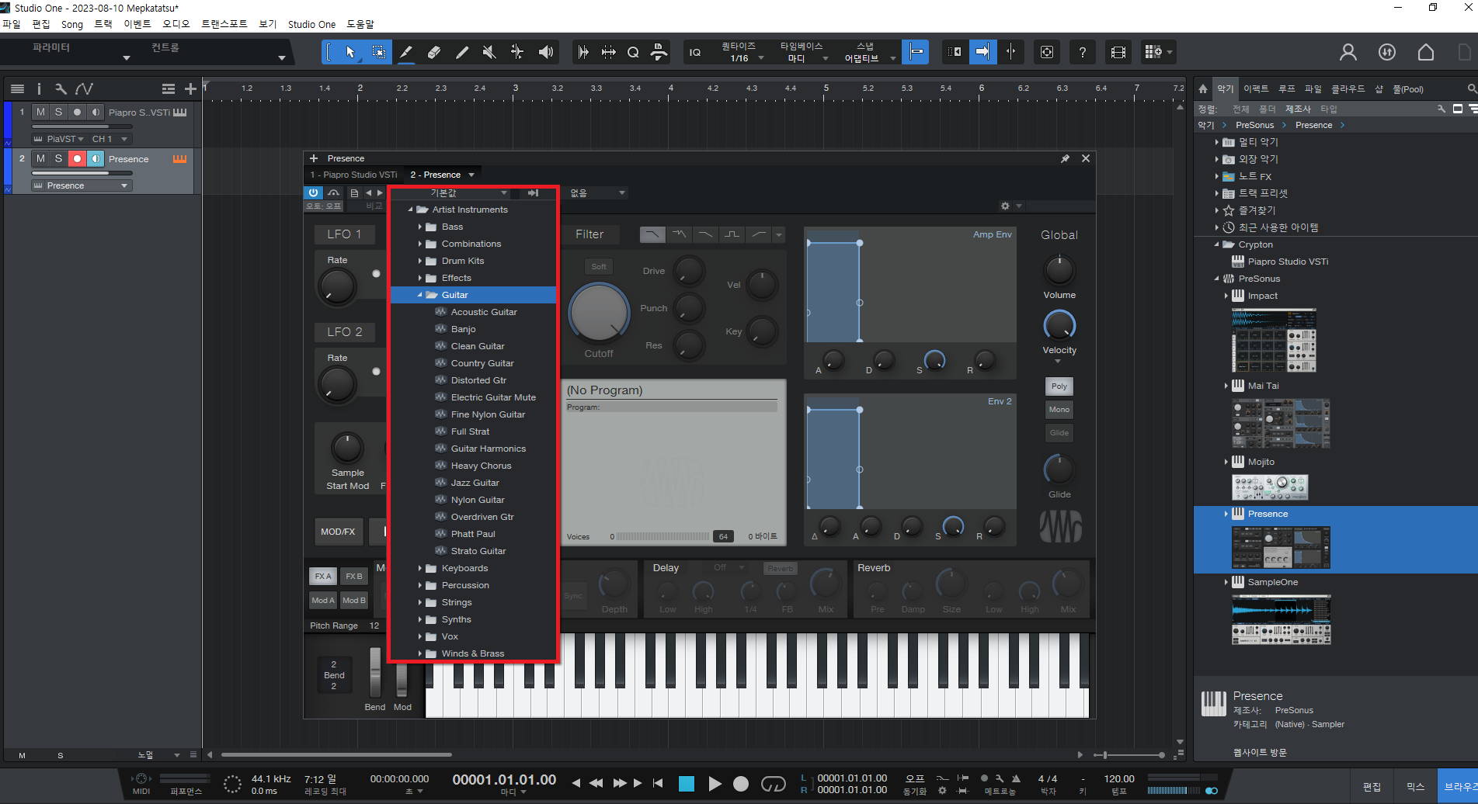Viewport: 1478px width, 804px height.
Task: Select the Range tool
Action: tap(378, 52)
